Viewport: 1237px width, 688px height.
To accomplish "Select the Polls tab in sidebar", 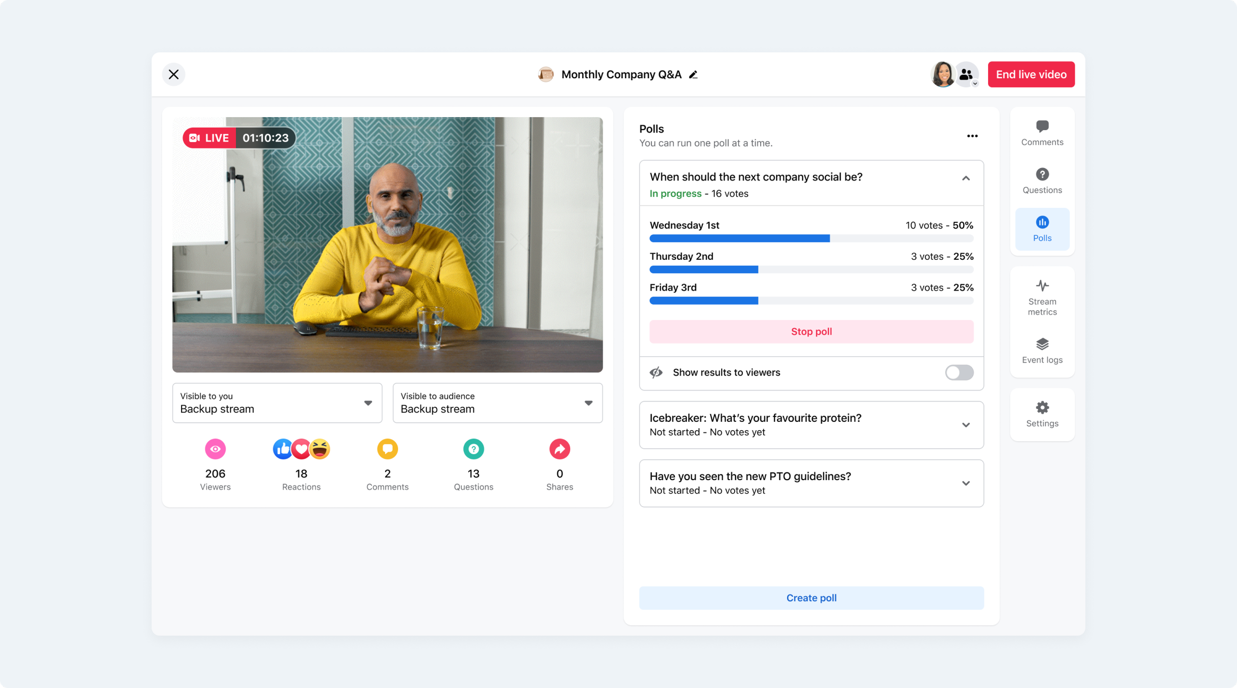I will tap(1042, 229).
